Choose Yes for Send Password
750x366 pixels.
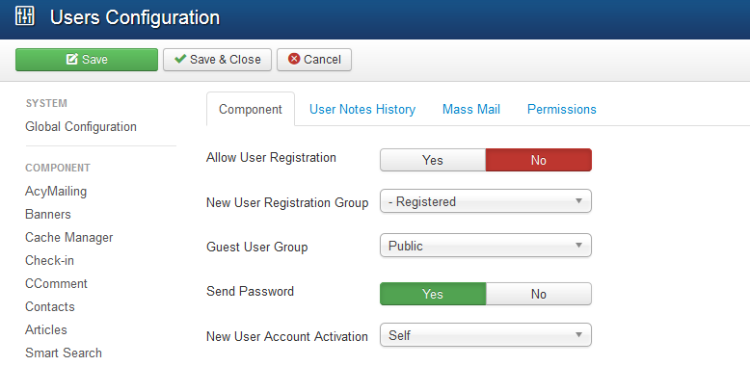433,294
